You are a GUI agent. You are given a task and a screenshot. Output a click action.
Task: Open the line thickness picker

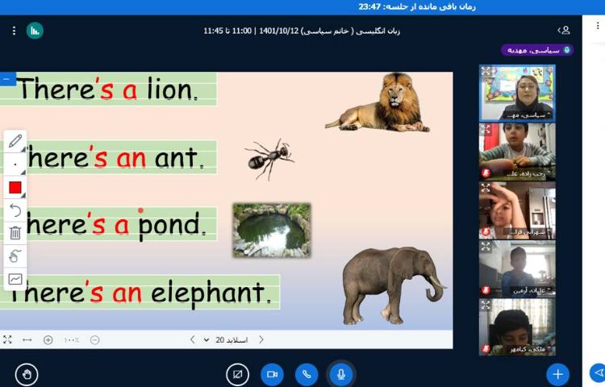pos(15,164)
